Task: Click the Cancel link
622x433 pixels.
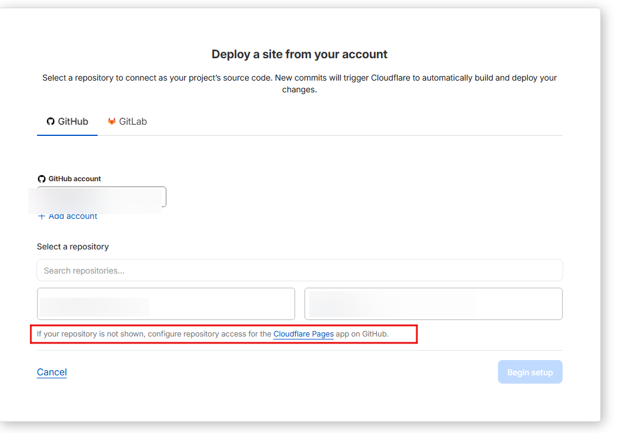Action: (52, 372)
